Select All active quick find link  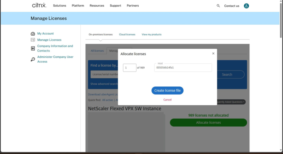108,100
